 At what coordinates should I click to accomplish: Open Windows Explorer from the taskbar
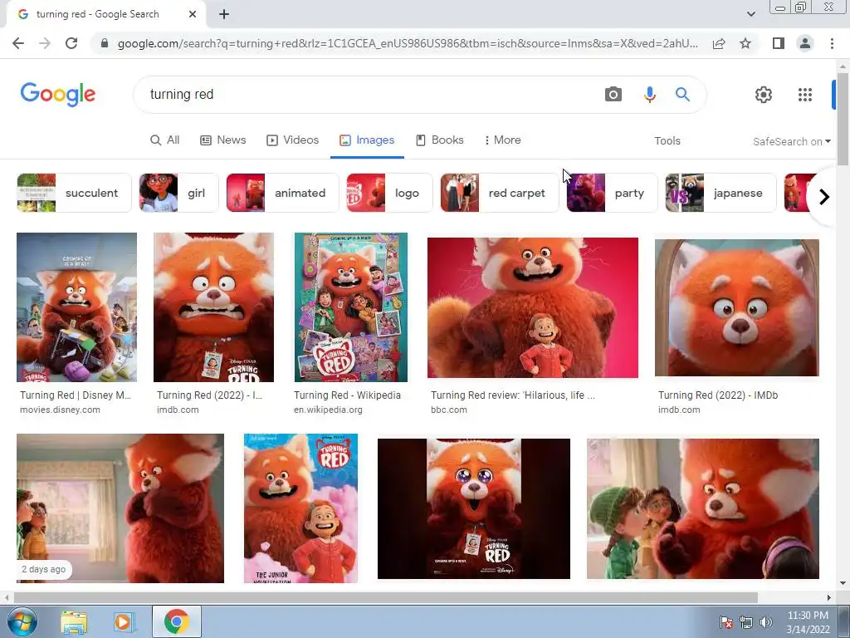pyautogui.click(x=74, y=622)
